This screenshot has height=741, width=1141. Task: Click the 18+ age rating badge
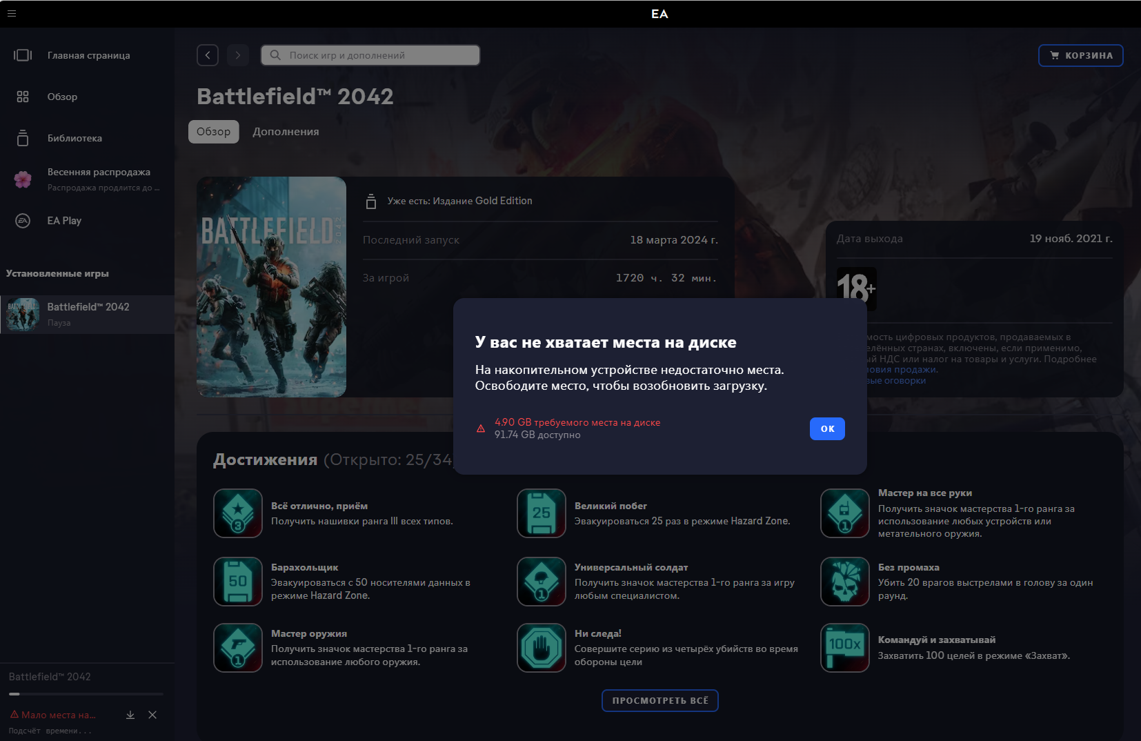click(x=856, y=288)
